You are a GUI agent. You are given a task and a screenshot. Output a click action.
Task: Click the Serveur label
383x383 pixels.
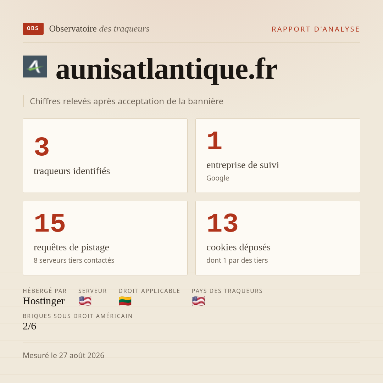[x=93, y=291]
